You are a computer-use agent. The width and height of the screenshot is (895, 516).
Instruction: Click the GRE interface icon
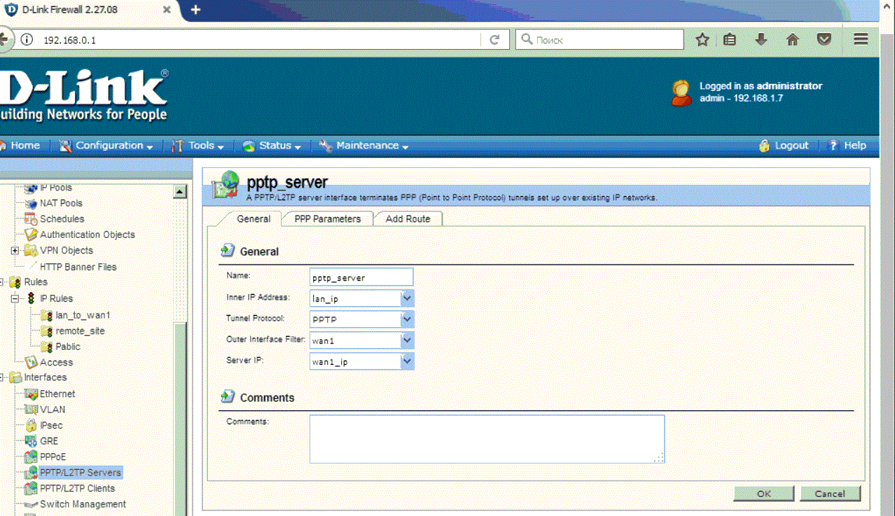click(31, 441)
